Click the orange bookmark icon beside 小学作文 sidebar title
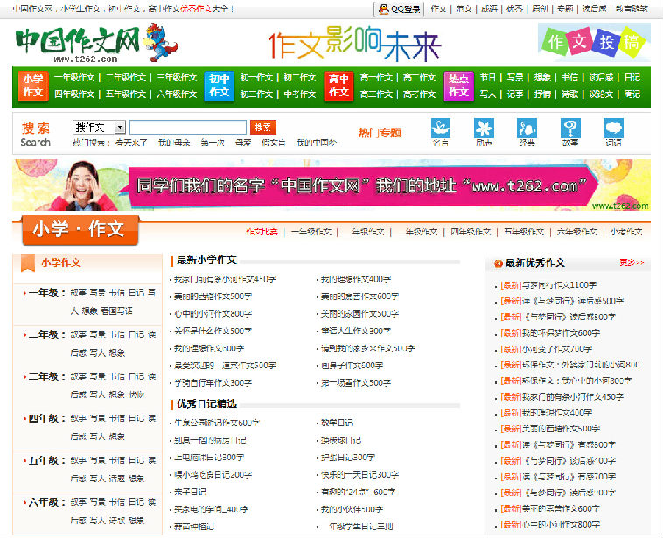The height and width of the screenshot is (538, 663). click(28, 262)
